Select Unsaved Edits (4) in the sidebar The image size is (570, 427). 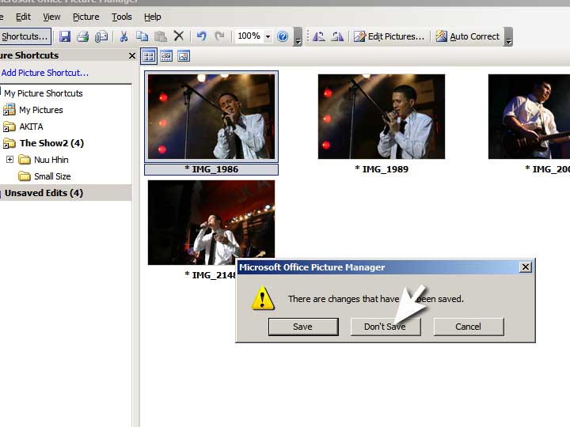pyautogui.click(x=44, y=193)
